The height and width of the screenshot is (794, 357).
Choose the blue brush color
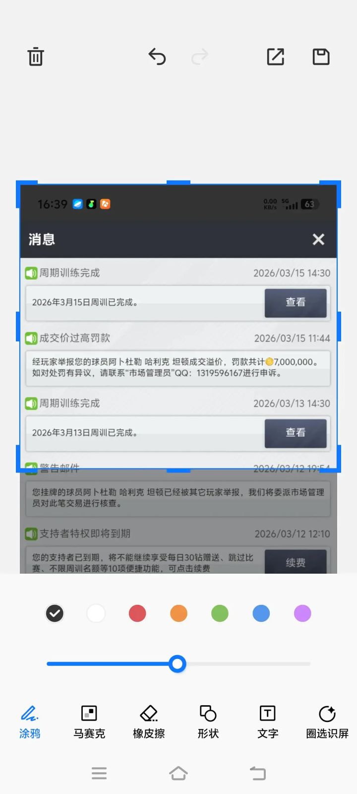coord(261,613)
